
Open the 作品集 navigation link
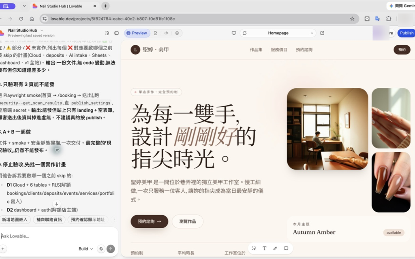point(256,50)
